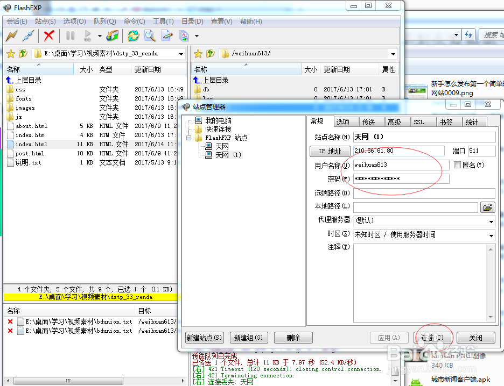Expand the local path dropdown
The width and height of the screenshot is (504, 386).
click(181, 54)
